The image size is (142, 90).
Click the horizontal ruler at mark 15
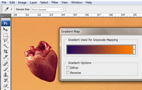pos(75,15)
